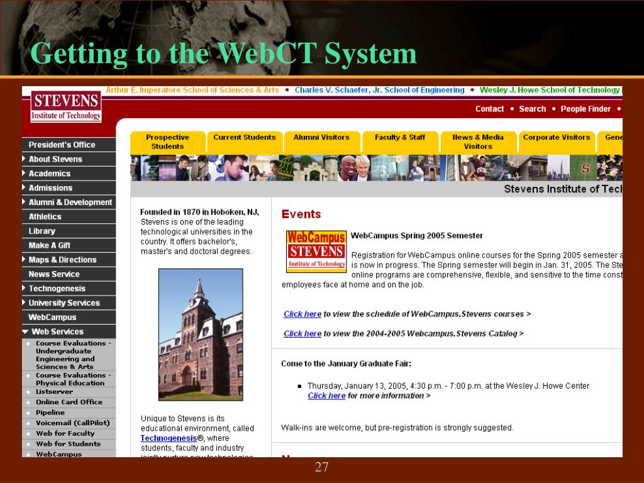Select the Corporate Visitors tab
This screenshot has width=644, height=483.
(x=557, y=142)
